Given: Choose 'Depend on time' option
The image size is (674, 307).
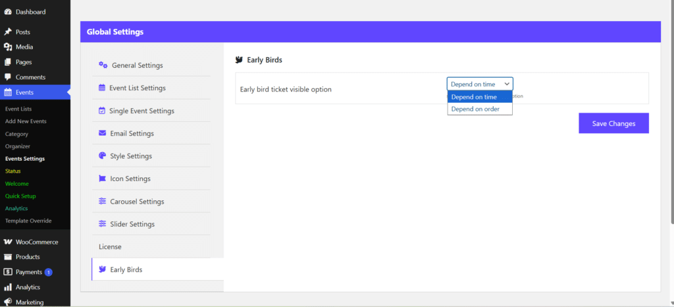Looking at the screenshot, I should 480,97.
